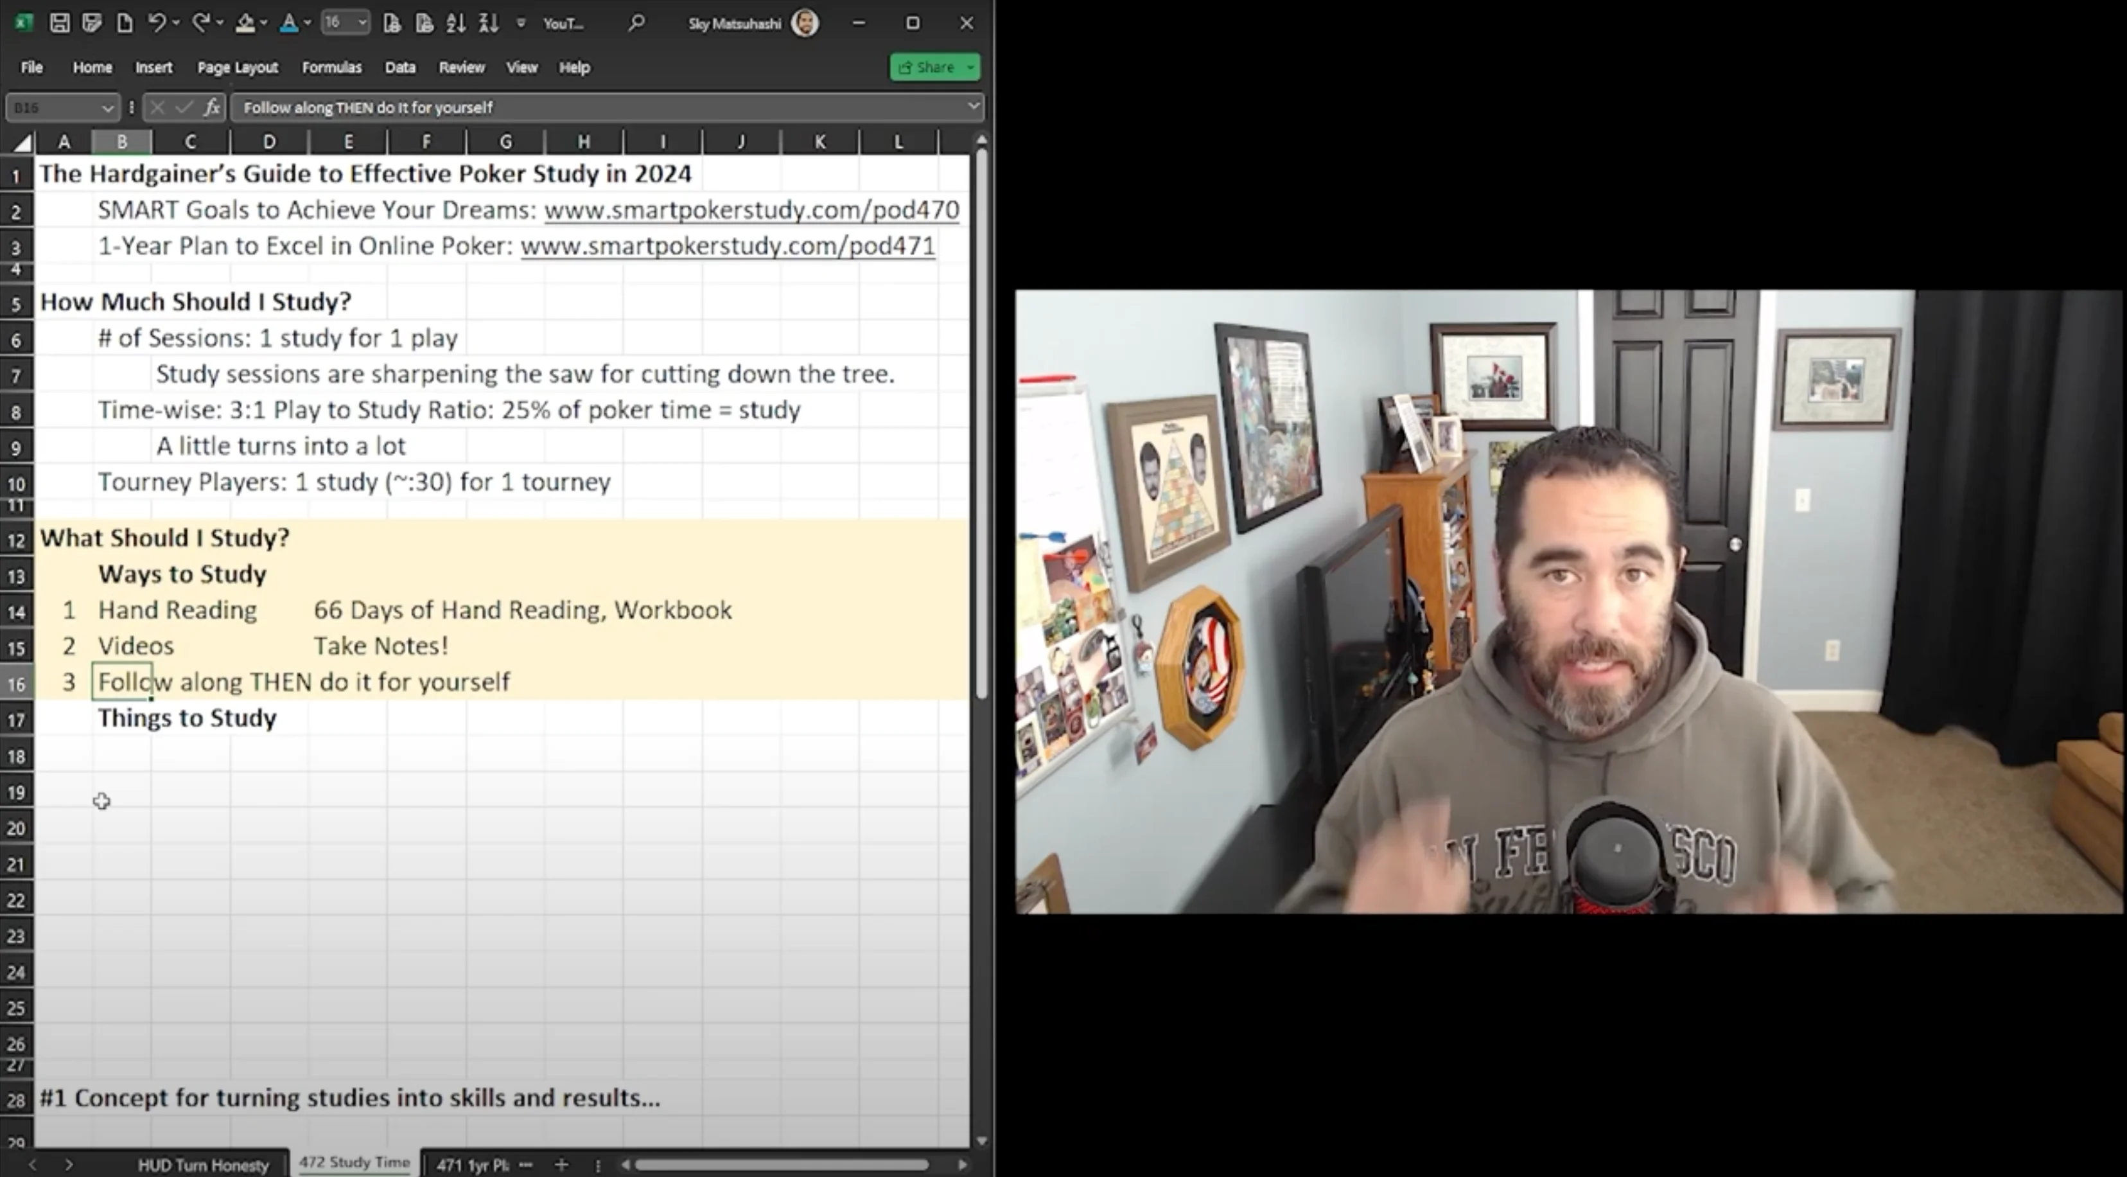Viewport: 2127px width, 1177px height.
Task: Open the font size 16 dropdown
Action: (x=362, y=23)
